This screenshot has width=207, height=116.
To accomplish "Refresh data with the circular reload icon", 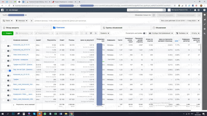I will coord(154,15).
